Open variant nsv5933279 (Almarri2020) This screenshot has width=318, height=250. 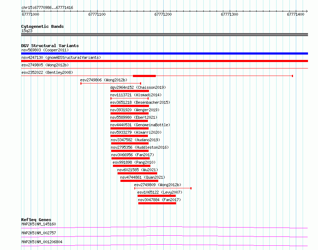tap(136, 132)
